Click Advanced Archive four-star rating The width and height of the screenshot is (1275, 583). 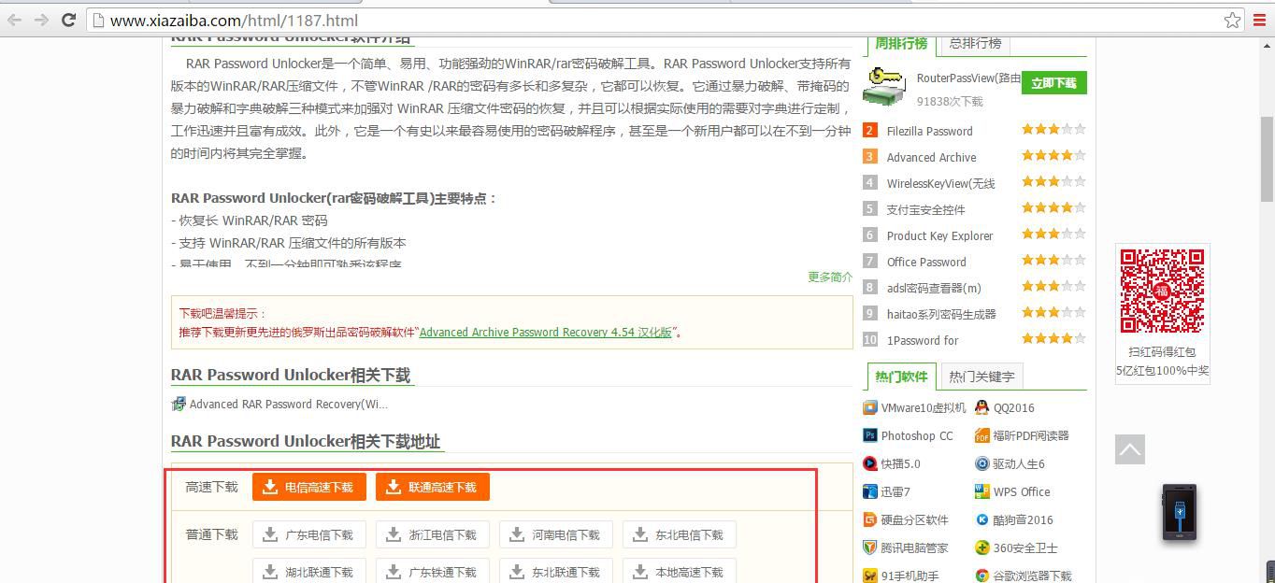click(1053, 156)
